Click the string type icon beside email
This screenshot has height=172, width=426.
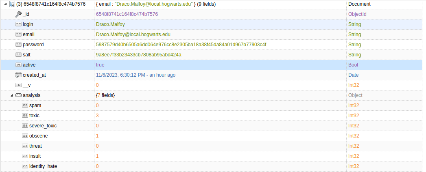point(18,34)
